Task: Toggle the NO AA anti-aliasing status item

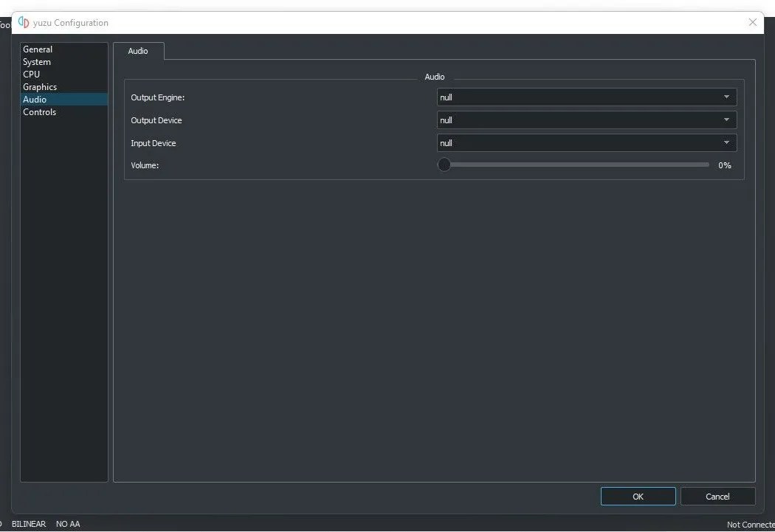Action: pos(68,524)
